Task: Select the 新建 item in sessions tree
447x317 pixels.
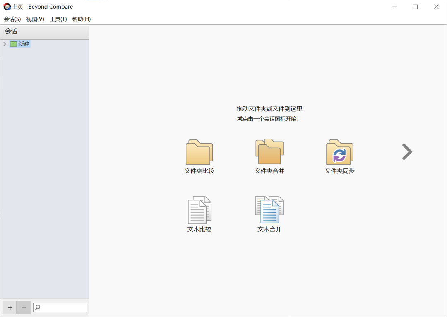Action: (24, 44)
